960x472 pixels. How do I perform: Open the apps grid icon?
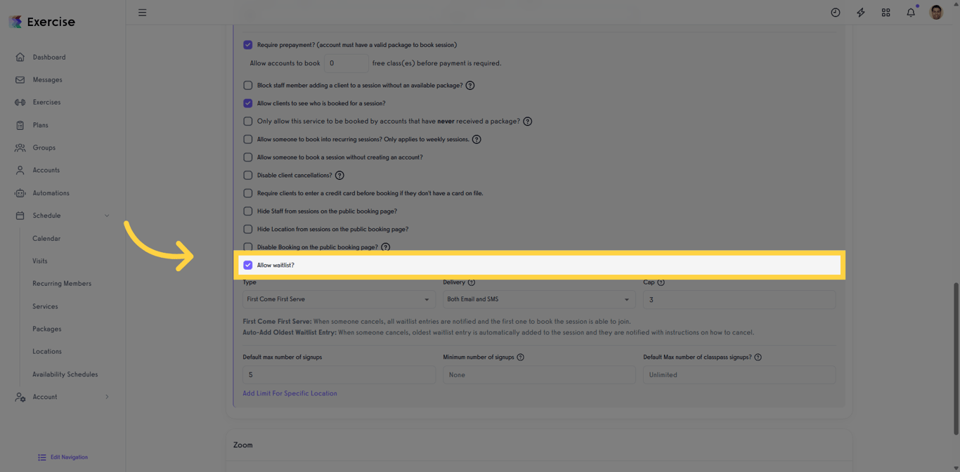click(886, 12)
